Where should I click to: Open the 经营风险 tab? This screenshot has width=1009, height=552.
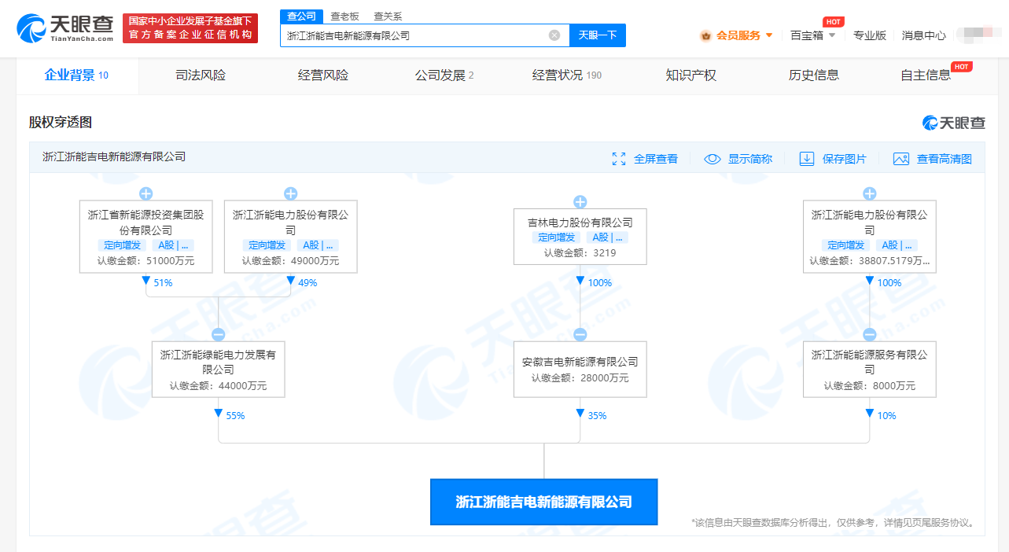[x=323, y=75]
